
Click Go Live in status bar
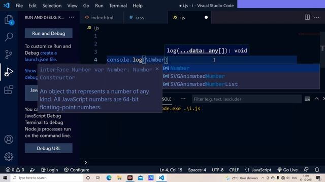click(287, 170)
